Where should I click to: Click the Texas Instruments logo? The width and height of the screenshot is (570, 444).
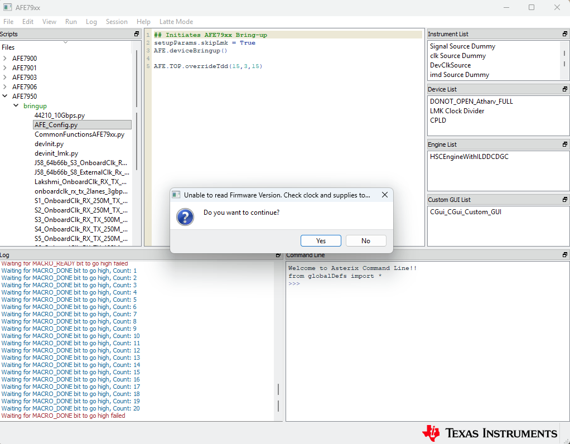pos(489,433)
